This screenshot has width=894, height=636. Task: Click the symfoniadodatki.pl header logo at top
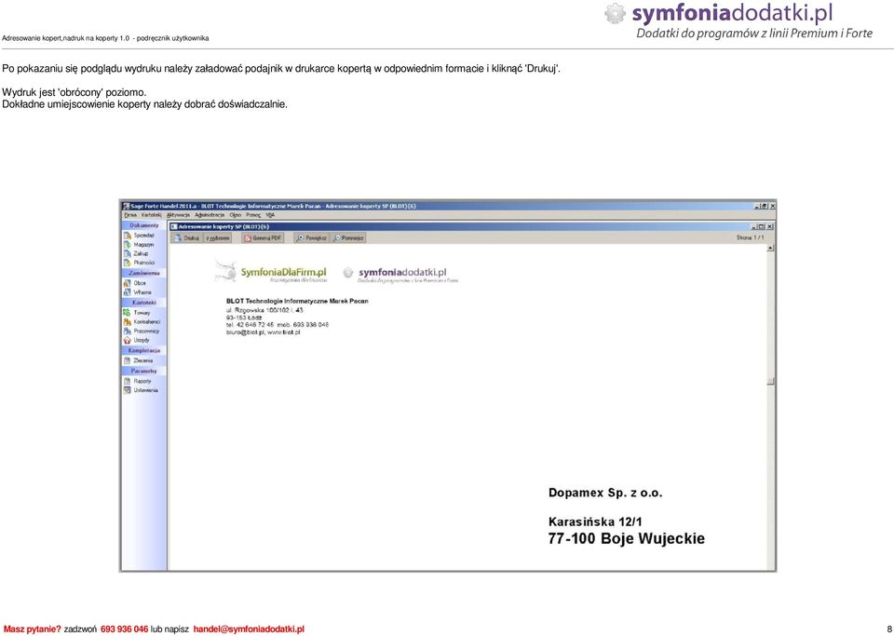click(738, 20)
